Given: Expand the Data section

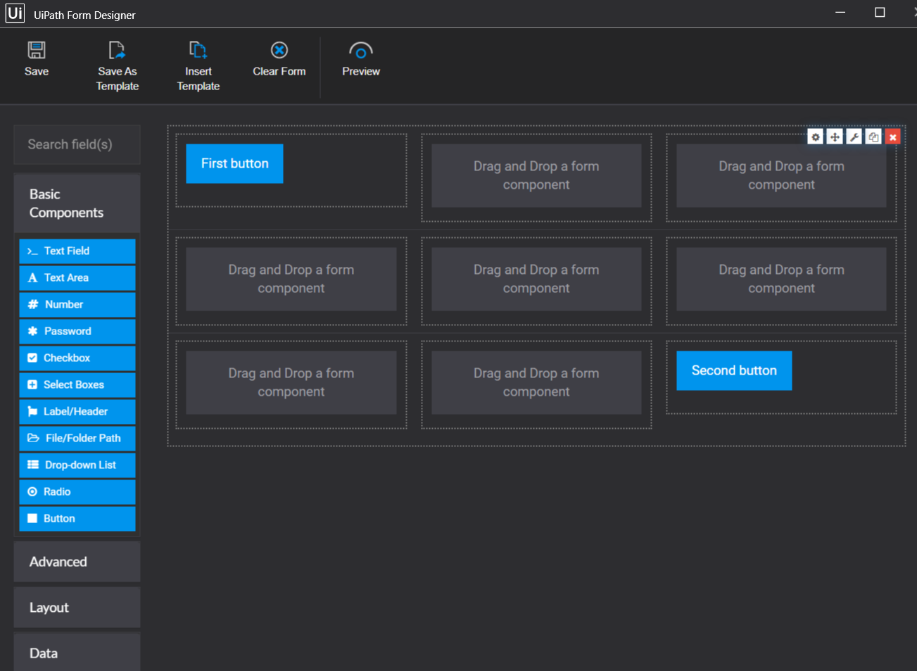Looking at the screenshot, I should point(77,653).
